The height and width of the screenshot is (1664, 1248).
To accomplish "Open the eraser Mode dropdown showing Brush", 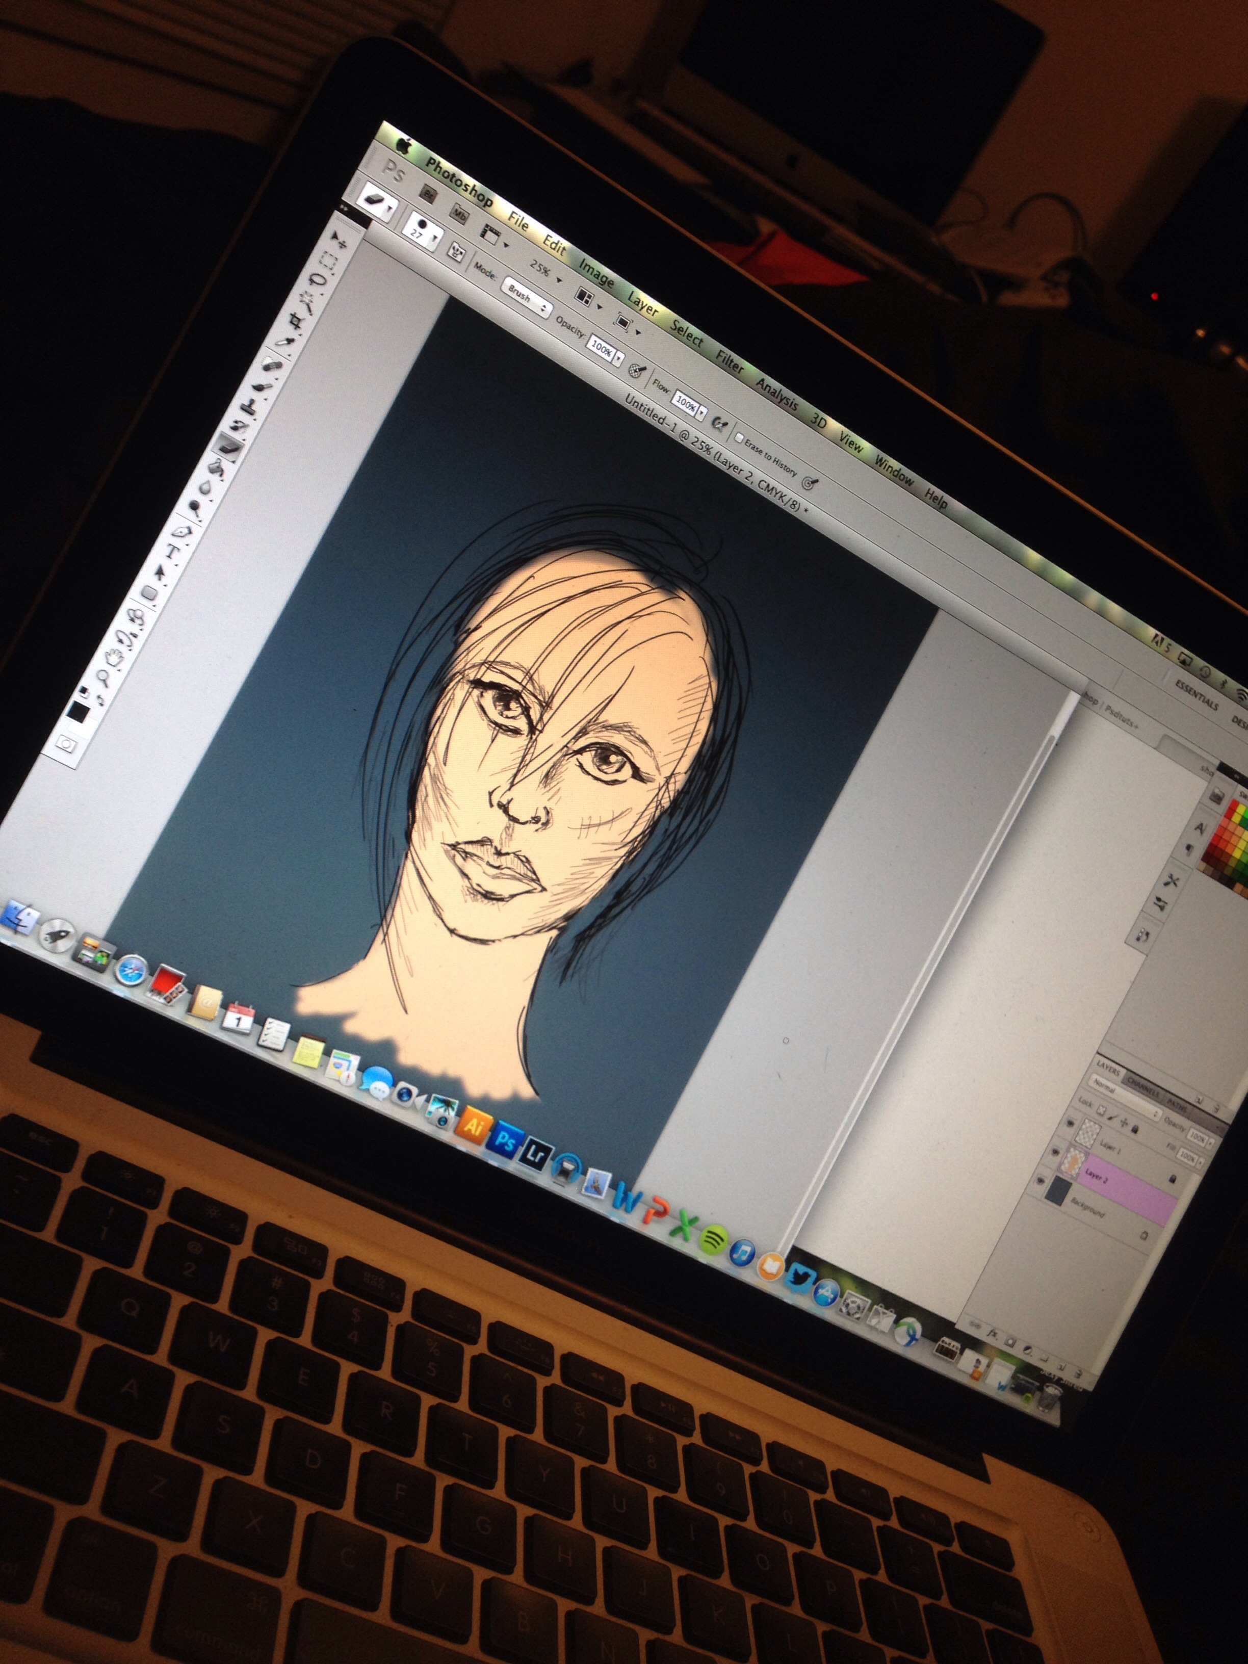I will coord(526,298).
